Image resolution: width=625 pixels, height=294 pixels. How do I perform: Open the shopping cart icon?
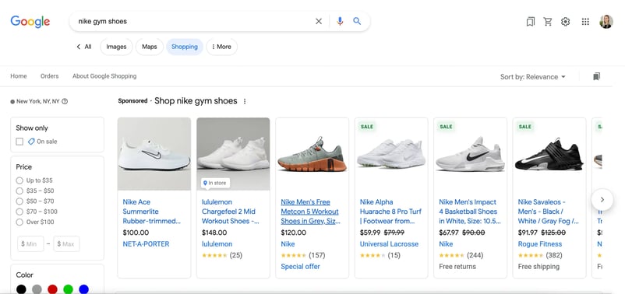tap(548, 22)
